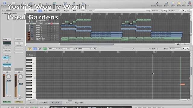193x108 pixels.
Task: Open the Drag Overlap dropdown
Action: 174,11
